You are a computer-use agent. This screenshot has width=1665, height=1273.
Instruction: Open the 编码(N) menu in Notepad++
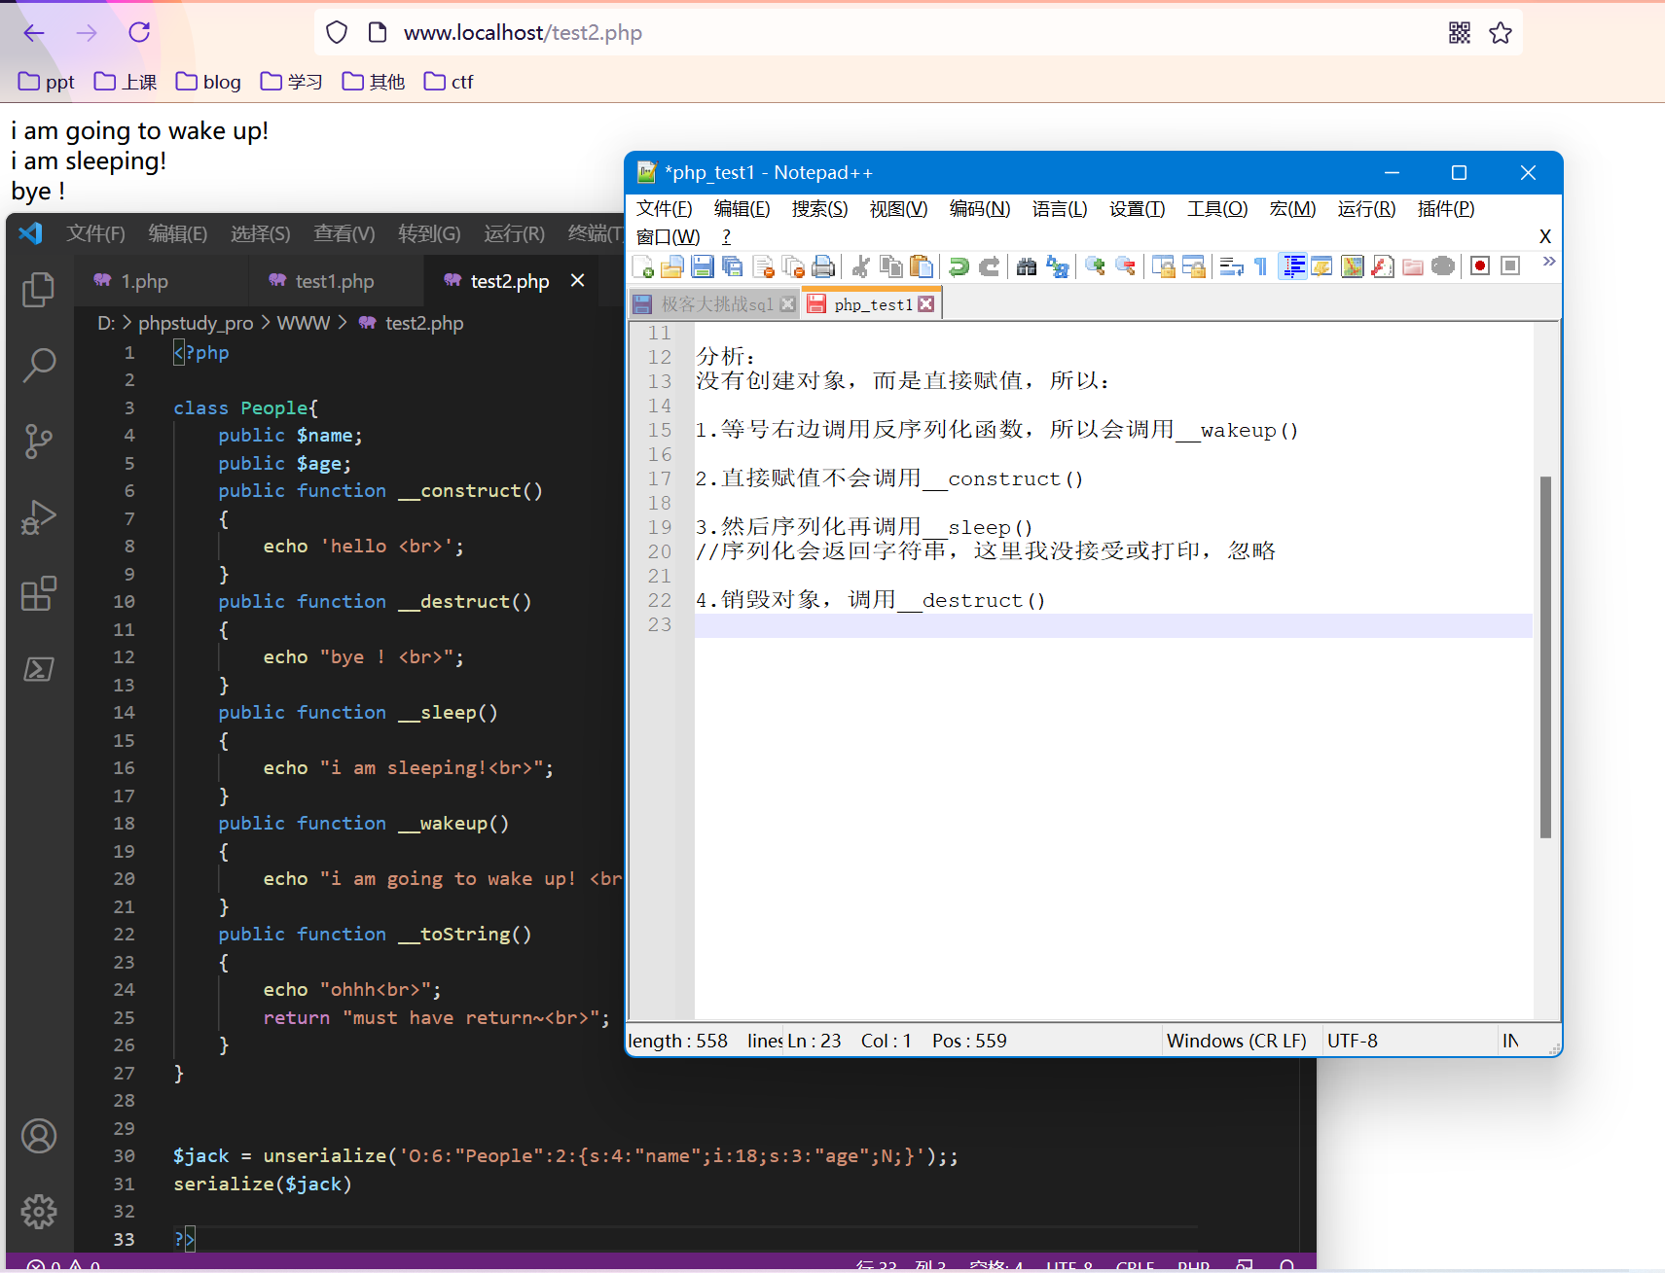[x=980, y=209]
